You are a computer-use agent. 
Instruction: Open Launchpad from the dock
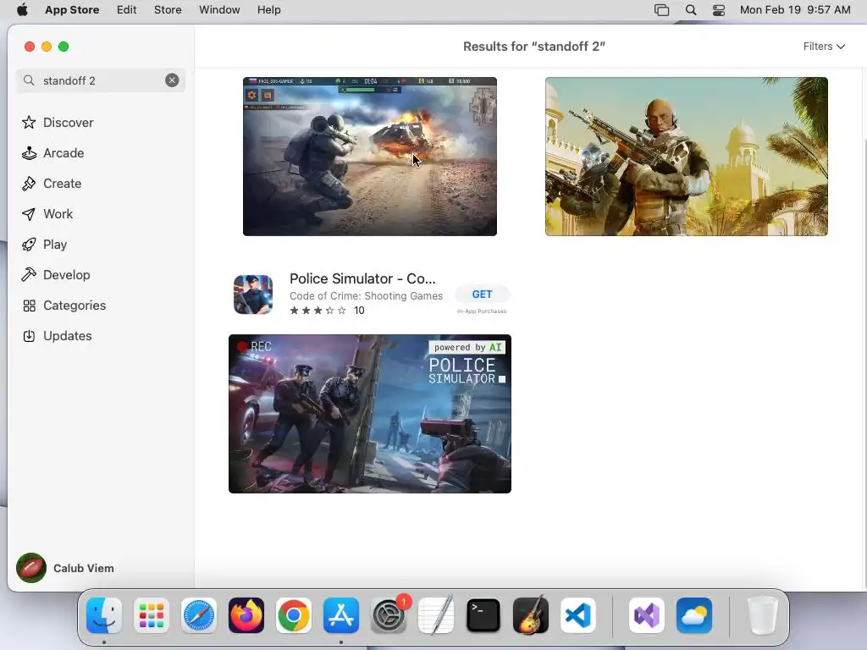pos(152,615)
